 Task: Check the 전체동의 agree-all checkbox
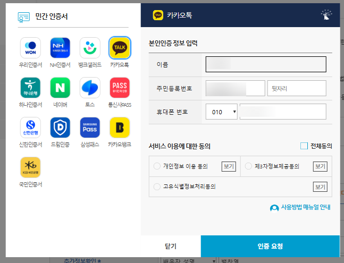click(304, 146)
